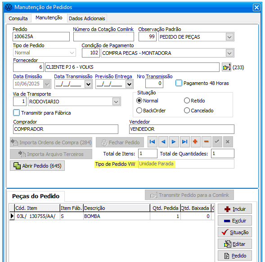Click Incluir red plus button
265x262 pixels.
(235, 209)
